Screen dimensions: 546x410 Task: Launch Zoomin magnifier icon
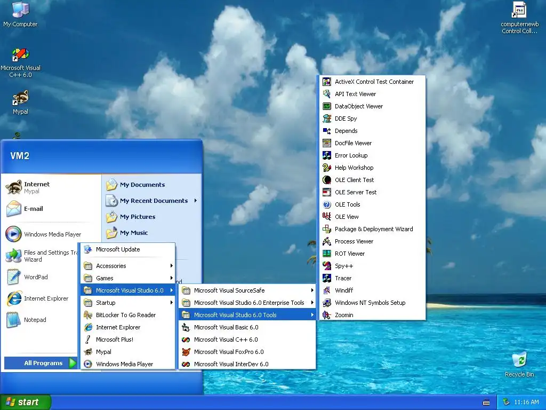pos(327,315)
